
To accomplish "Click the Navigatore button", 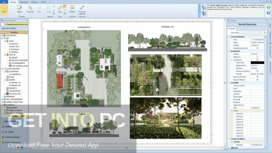I will 14,32.
